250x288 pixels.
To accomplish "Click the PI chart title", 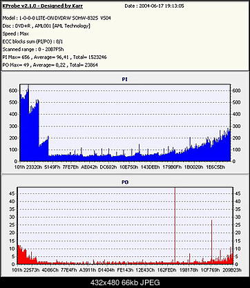I will [x=124, y=79].
